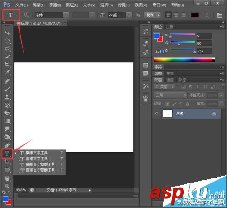Toggle lock image pixels brush icon

click(174, 104)
